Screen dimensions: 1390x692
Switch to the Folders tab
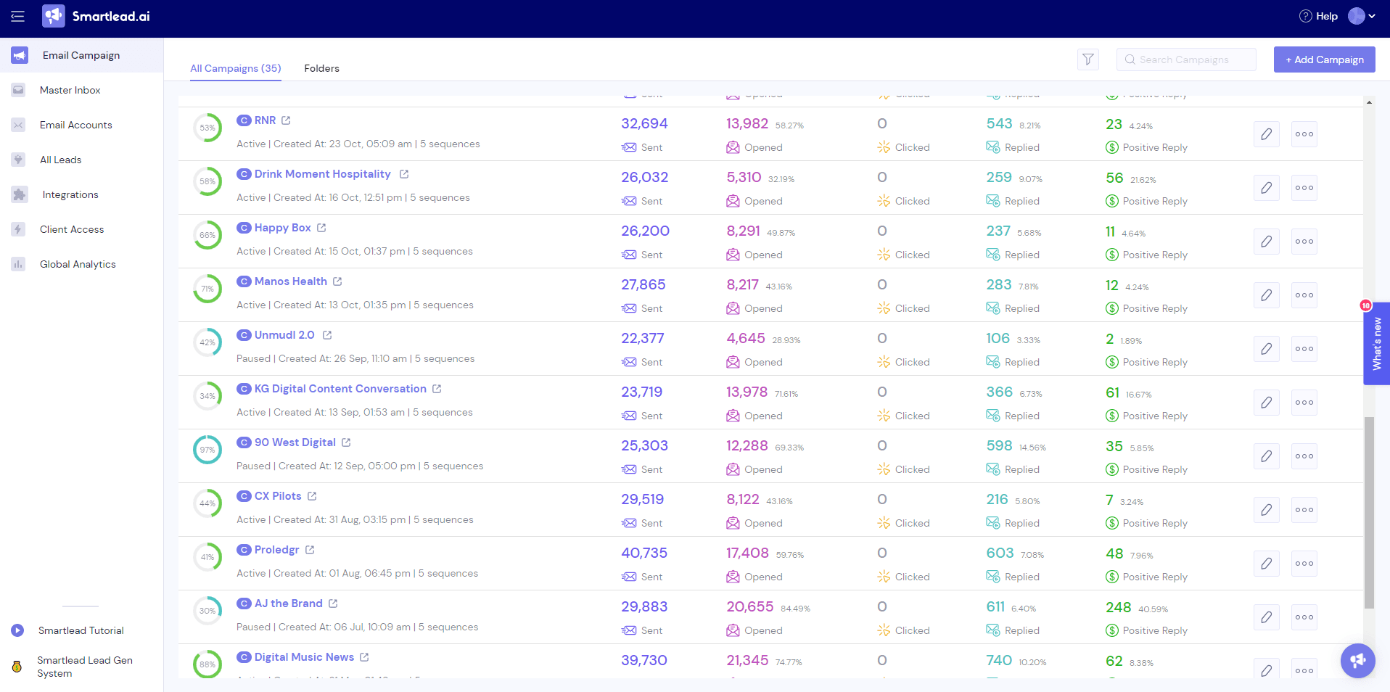321,68
